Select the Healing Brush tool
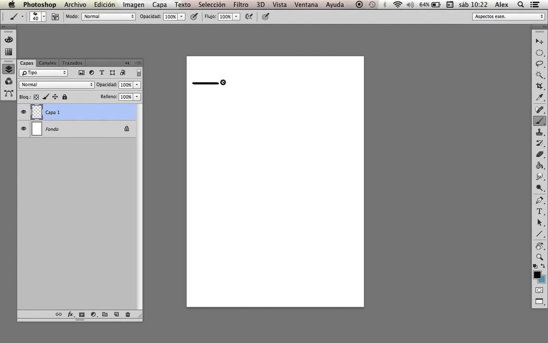The image size is (548, 343). click(x=539, y=110)
